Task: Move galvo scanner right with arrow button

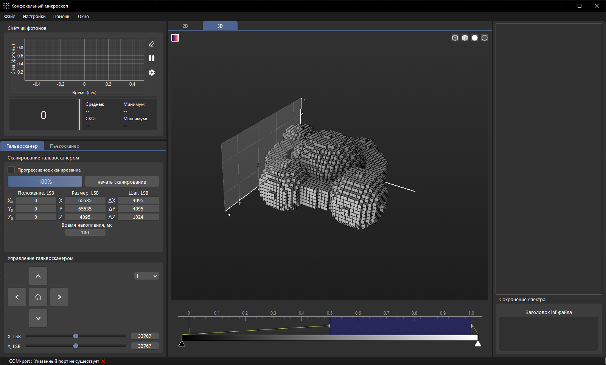Action: [x=59, y=297]
